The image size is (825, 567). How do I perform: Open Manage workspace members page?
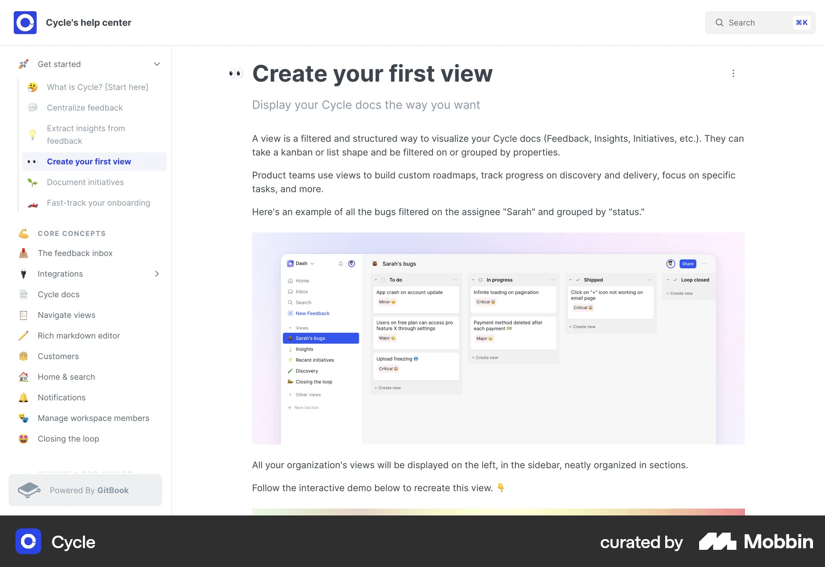93,418
